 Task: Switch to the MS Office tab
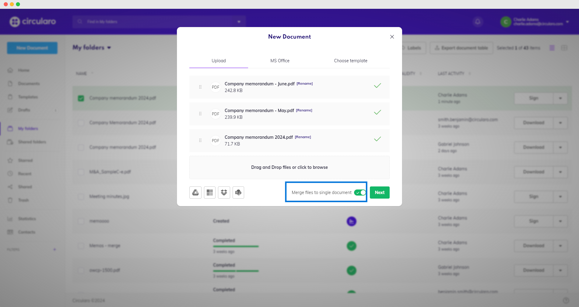[x=280, y=61]
